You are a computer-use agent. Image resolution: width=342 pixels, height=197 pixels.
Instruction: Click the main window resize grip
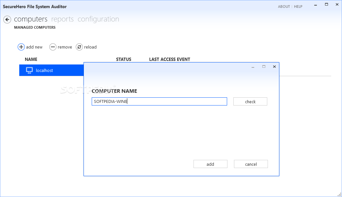click(339, 194)
